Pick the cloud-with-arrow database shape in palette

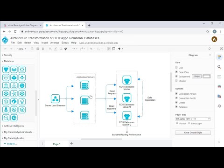coord(14,102)
